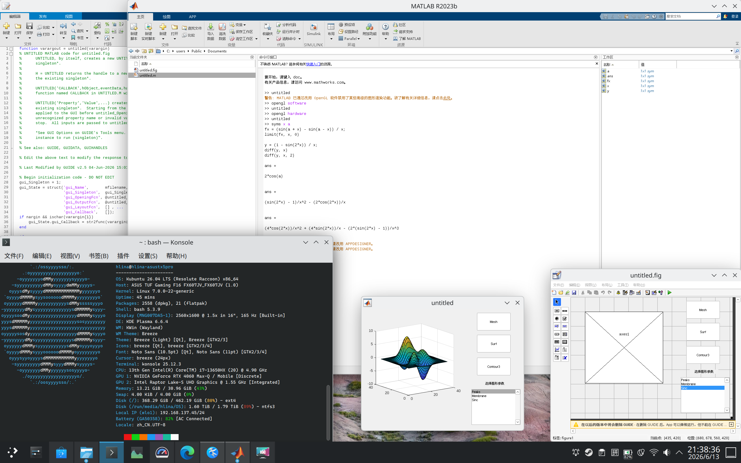Pick the Listbox tool in GUIDE palette

pyautogui.click(x=565, y=334)
